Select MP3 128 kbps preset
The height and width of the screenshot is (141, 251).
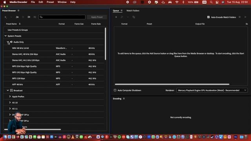tap(54, 78)
